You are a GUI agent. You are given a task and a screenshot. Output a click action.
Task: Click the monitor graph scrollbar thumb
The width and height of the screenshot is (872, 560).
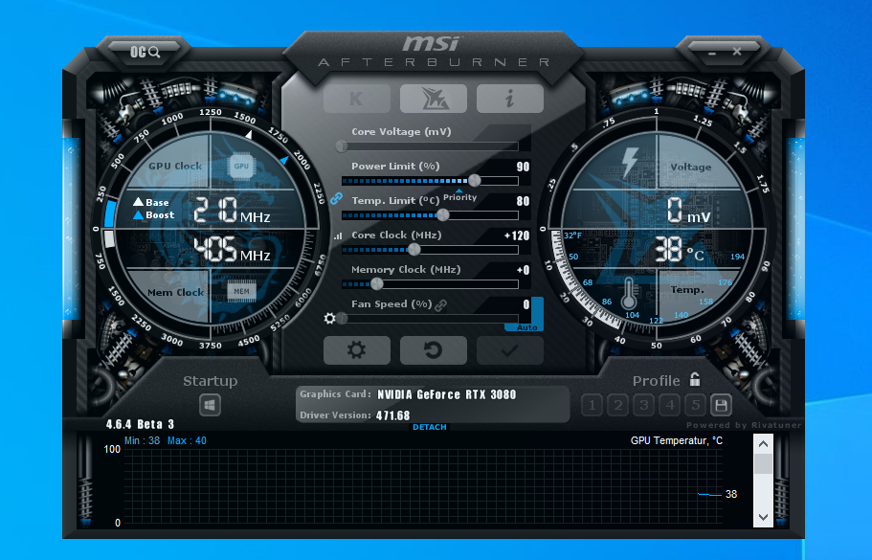(763, 463)
